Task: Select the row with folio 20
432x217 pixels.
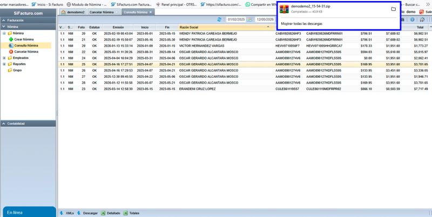Action: 244,33
